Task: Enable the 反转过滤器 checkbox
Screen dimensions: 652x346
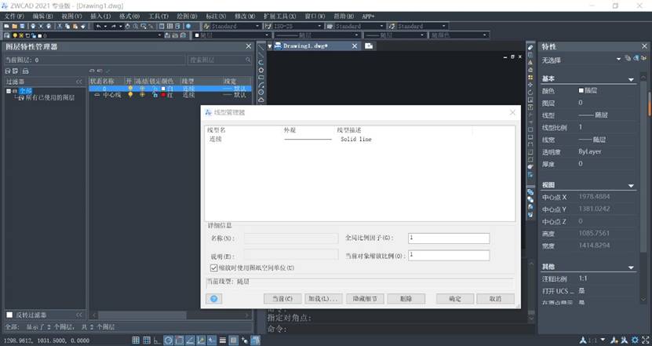Action: [x=10, y=315]
